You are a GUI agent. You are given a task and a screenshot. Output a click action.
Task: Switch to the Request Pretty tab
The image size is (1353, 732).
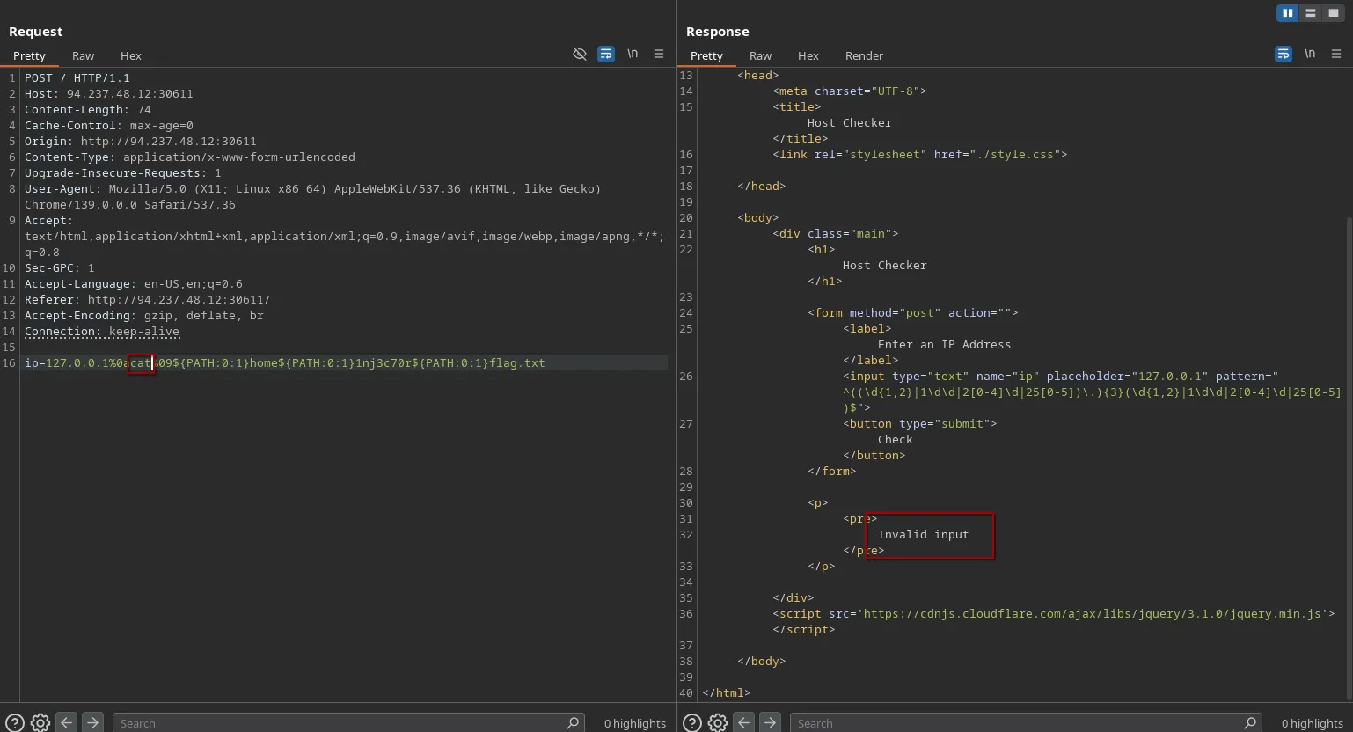pyautogui.click(x=29, y=55)
